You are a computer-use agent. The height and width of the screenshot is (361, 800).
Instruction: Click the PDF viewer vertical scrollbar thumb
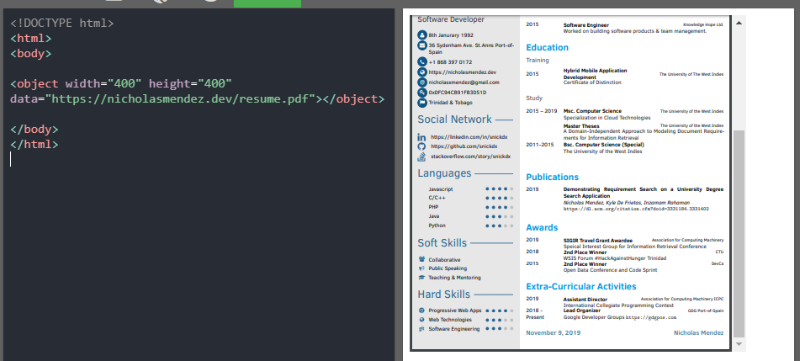click(739, 233)
